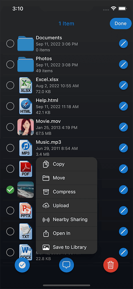
Task: Tap the edit pencil for Movie.mov
Action: pyautogui.click(x=123, y=127)
